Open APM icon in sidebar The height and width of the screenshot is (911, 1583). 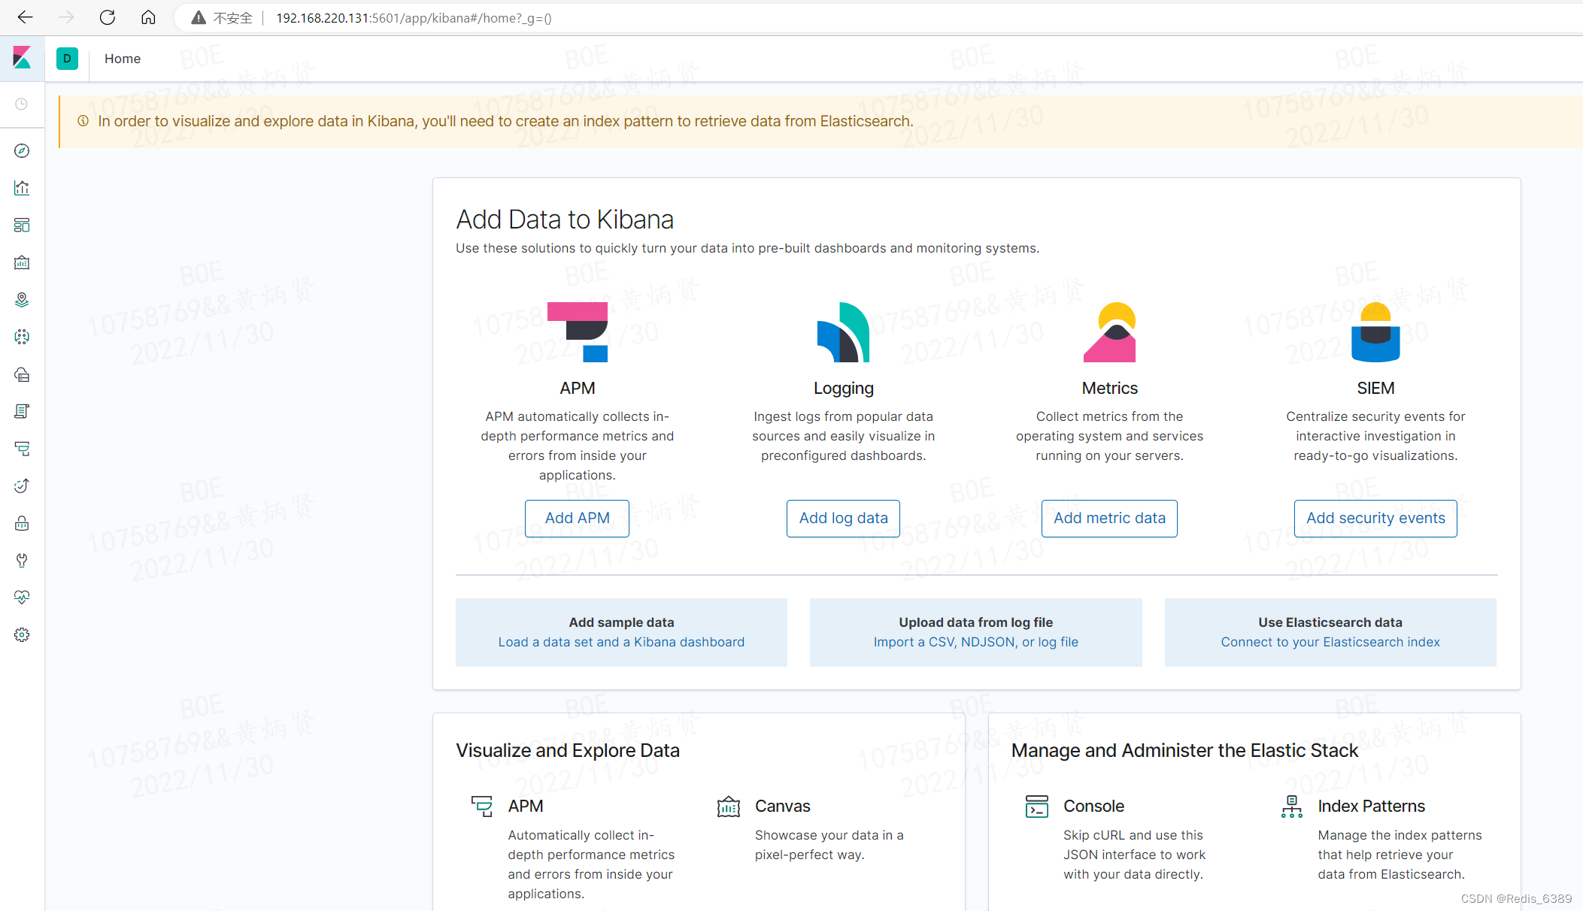tap(22, 449)
